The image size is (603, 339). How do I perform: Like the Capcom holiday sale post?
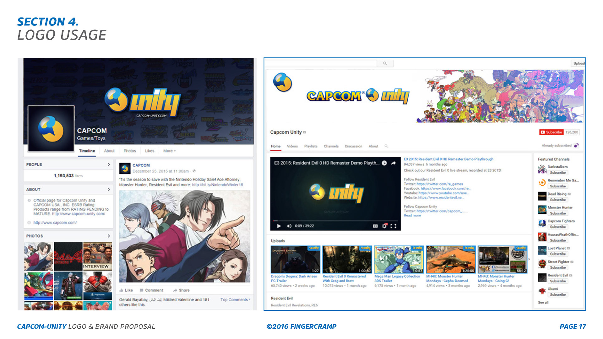click(x=126, y=290)
